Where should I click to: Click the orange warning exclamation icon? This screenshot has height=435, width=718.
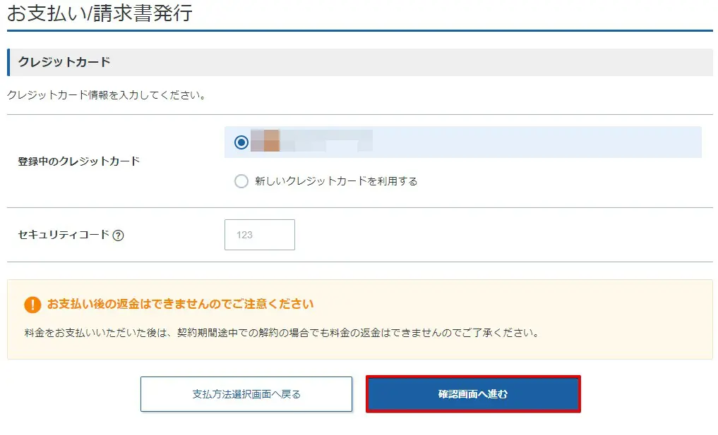click(32, 305)
